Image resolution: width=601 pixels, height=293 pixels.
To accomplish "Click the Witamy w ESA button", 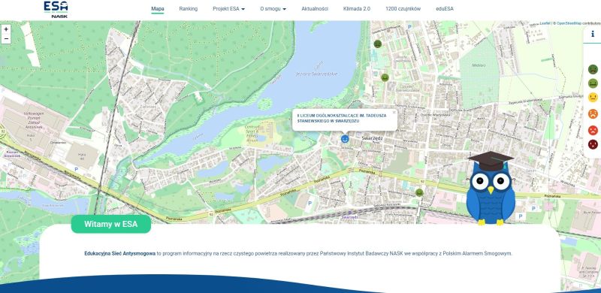I will tap(110, 224).
